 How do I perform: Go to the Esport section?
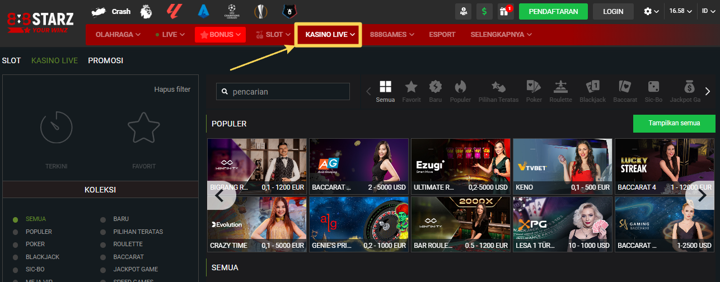pos(442,35)
